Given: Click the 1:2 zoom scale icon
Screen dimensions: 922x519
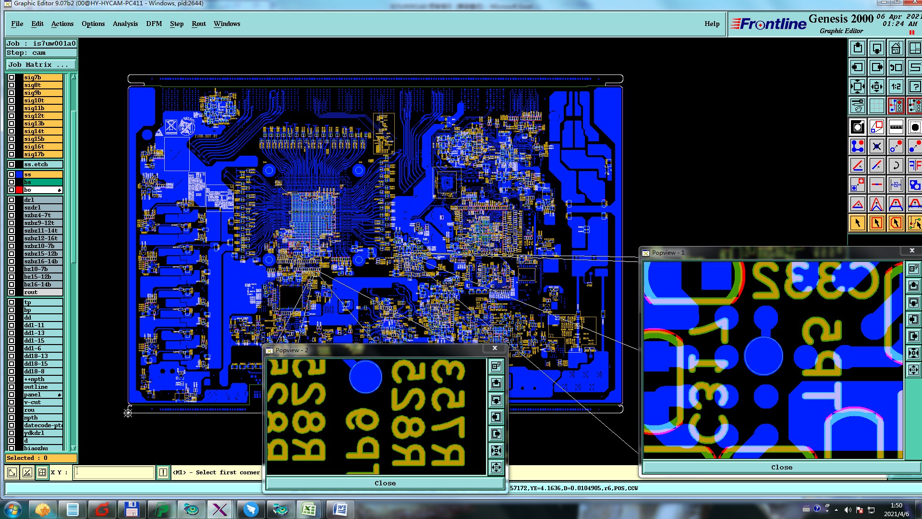Looking at the screenshot, I should (x=896, y=86).
